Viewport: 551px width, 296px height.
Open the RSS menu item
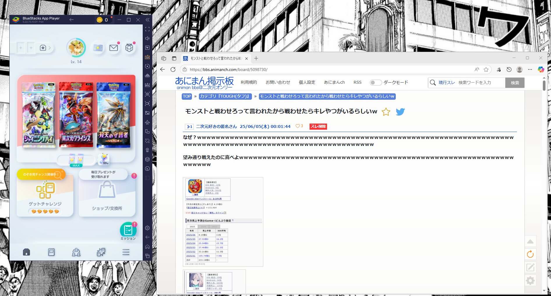(357, 83)
